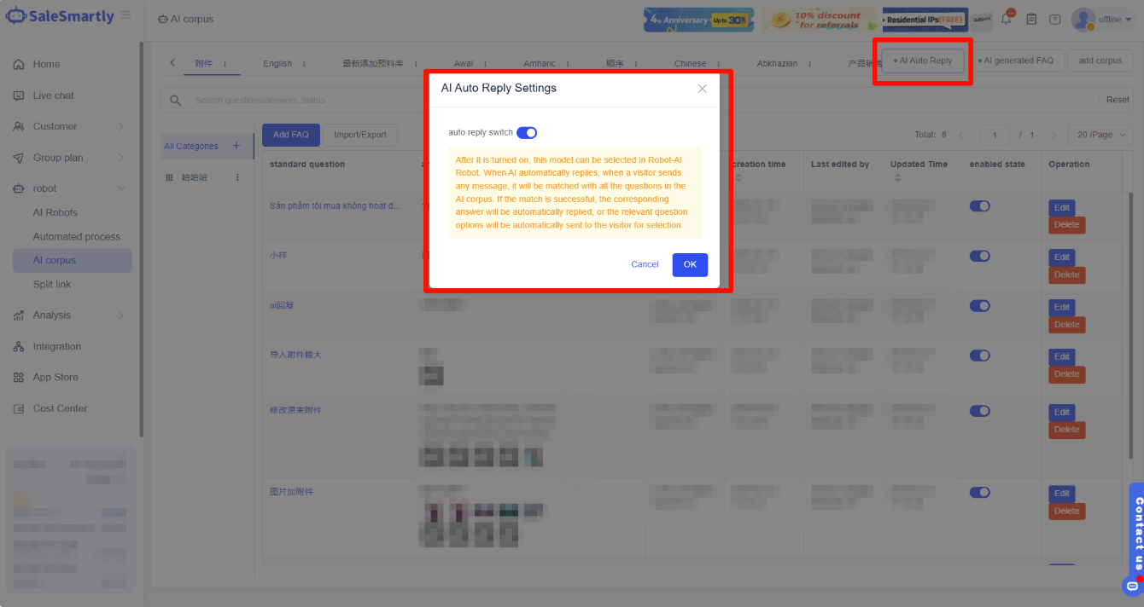Toggle enabled state for 图片加附件 row

point(979,492)
